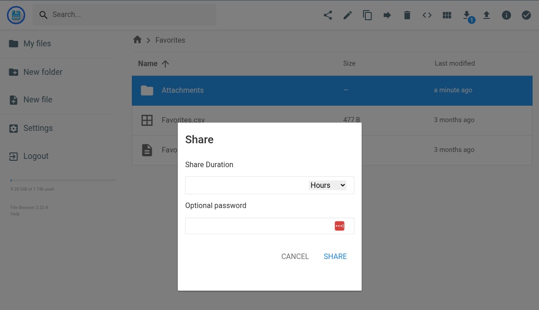The height and width of the screenshot is (310, 539).
Task: Select the Rename pencil icon
Action: [x=347, y=15]
